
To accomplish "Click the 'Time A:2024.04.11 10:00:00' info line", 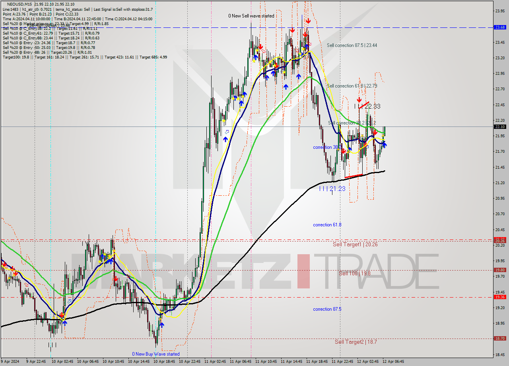I will 77,19.
